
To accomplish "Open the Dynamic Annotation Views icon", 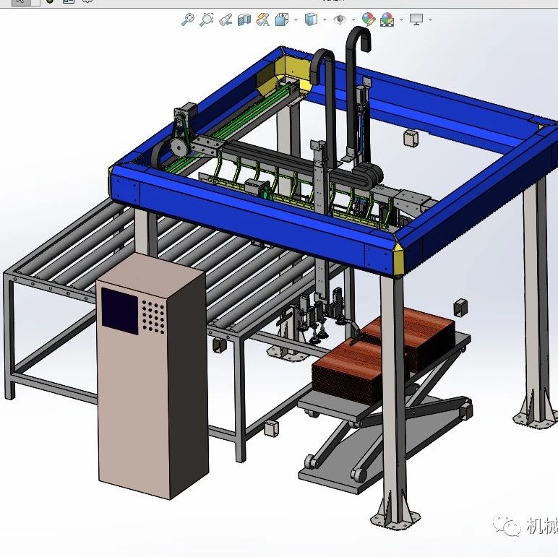I will coord(262,20).
